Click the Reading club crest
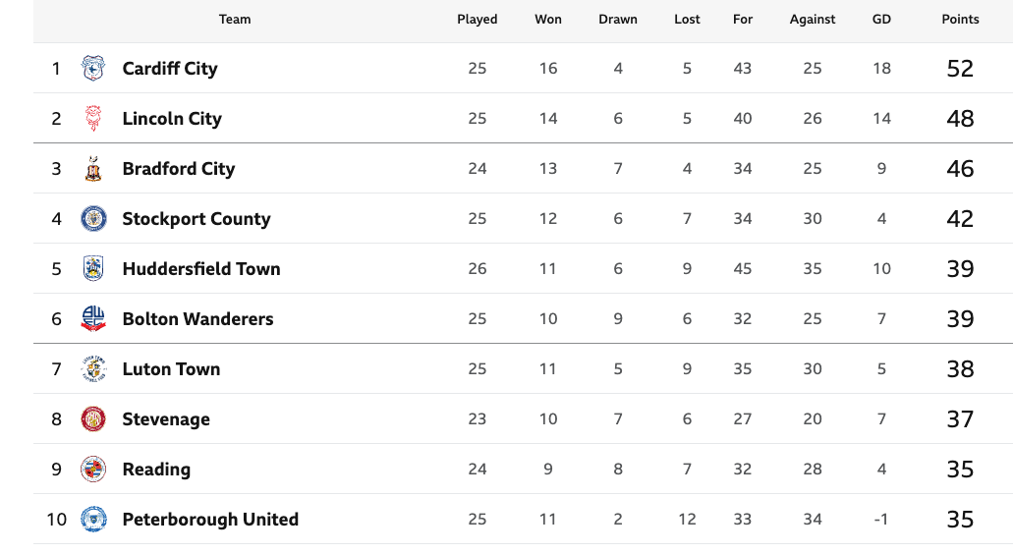 93,470
